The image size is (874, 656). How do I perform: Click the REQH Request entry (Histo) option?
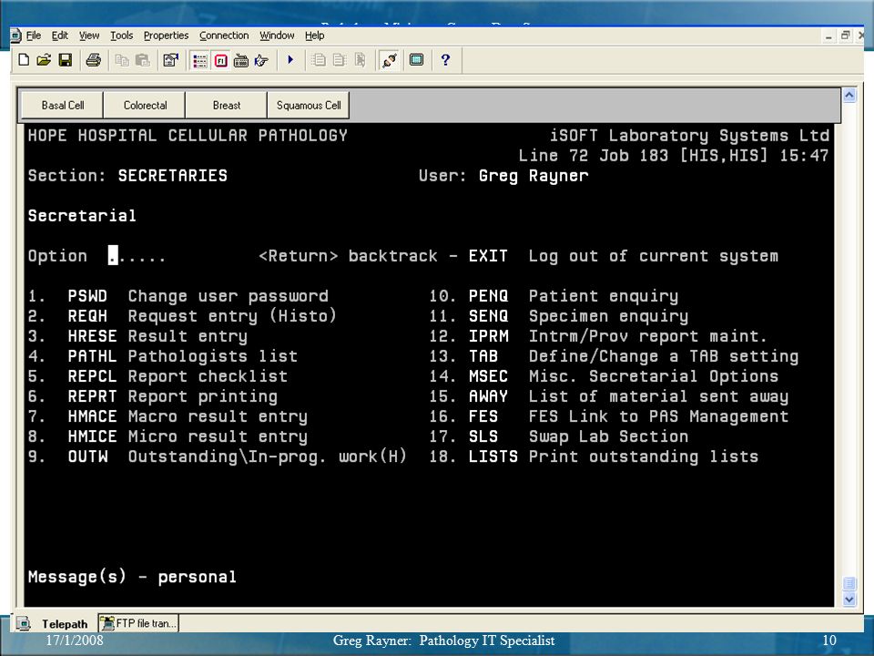(182, 316)
